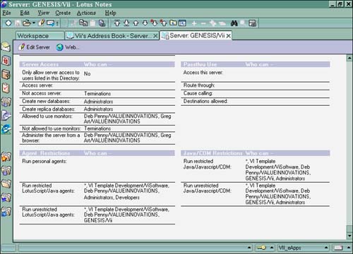Click the Create mail memo toolbar icon
Screen dimensions: 353x254
[51, 23]
